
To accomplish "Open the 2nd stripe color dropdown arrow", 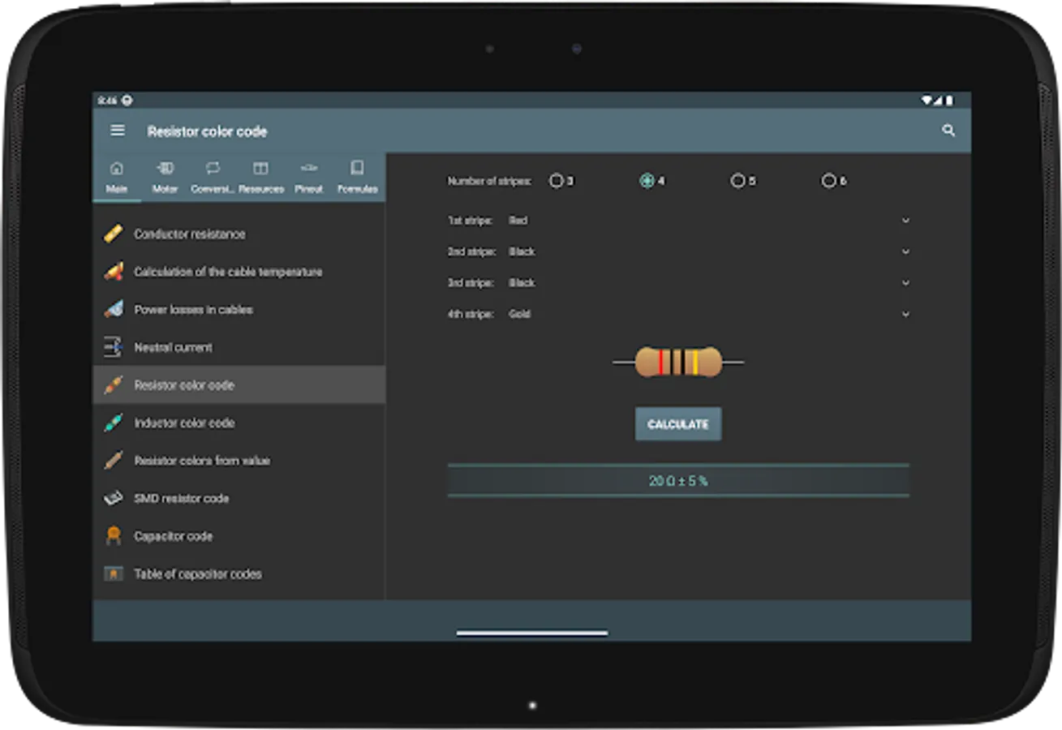I will coord(906,251).
